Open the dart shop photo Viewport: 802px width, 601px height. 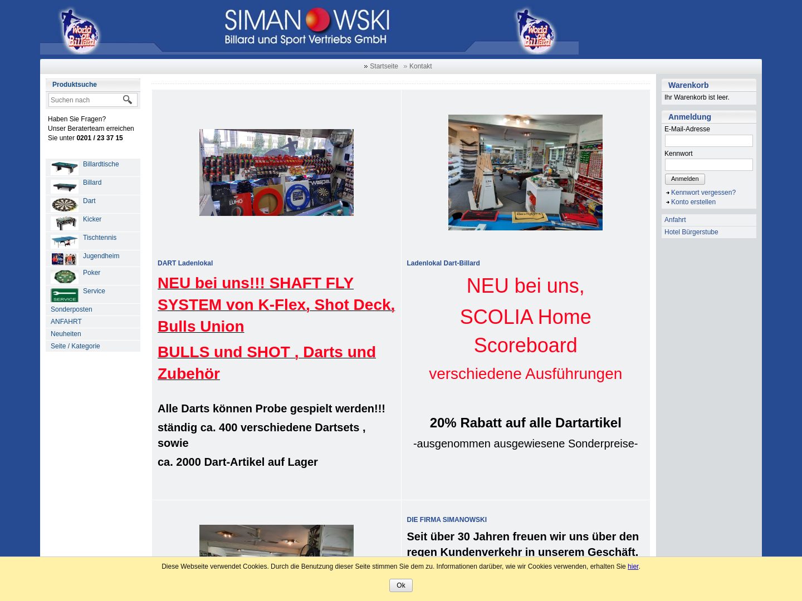coord(276,173)
